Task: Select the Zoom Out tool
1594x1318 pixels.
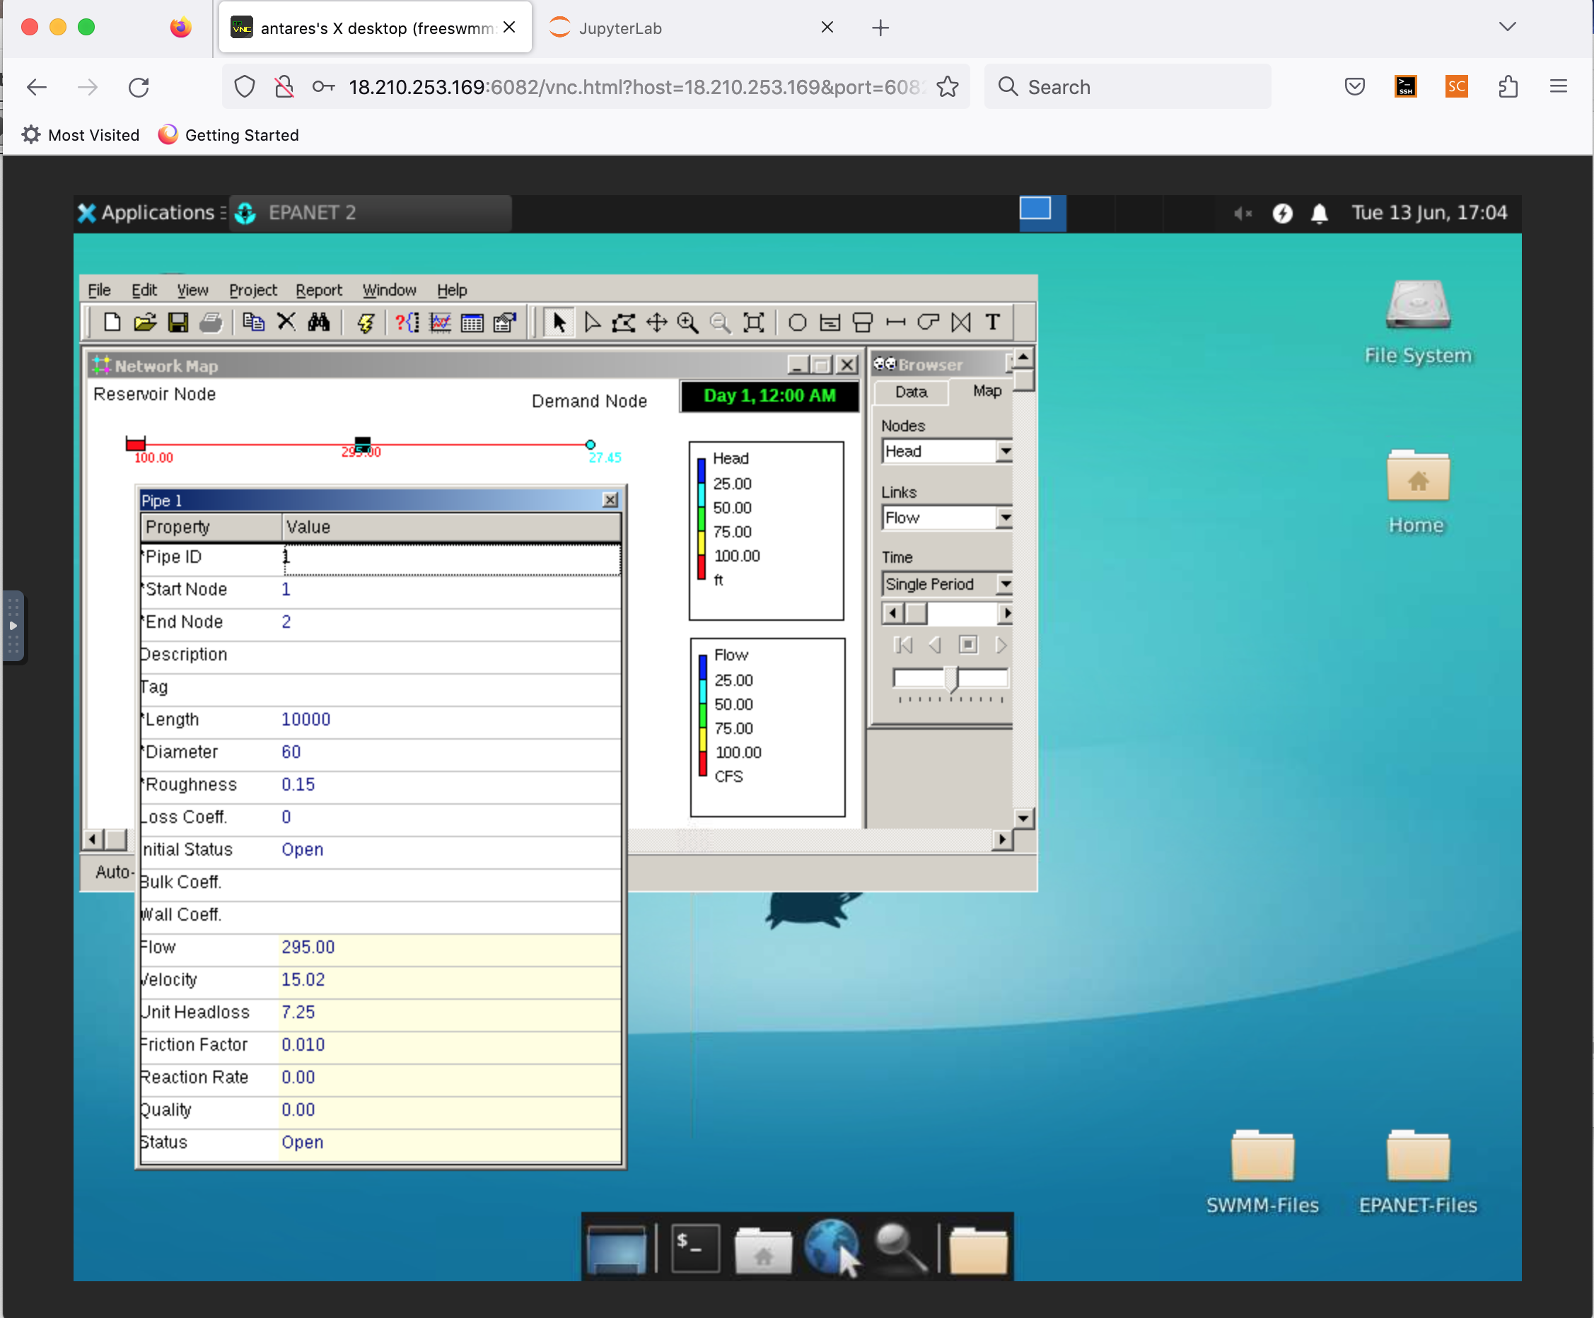Action: coord(721,322)
